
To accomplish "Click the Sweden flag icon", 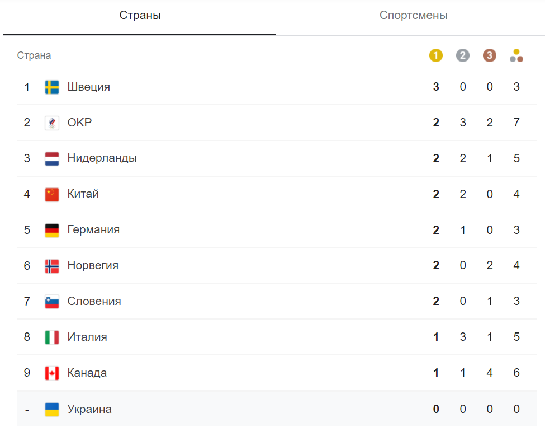I will point(52,87).
